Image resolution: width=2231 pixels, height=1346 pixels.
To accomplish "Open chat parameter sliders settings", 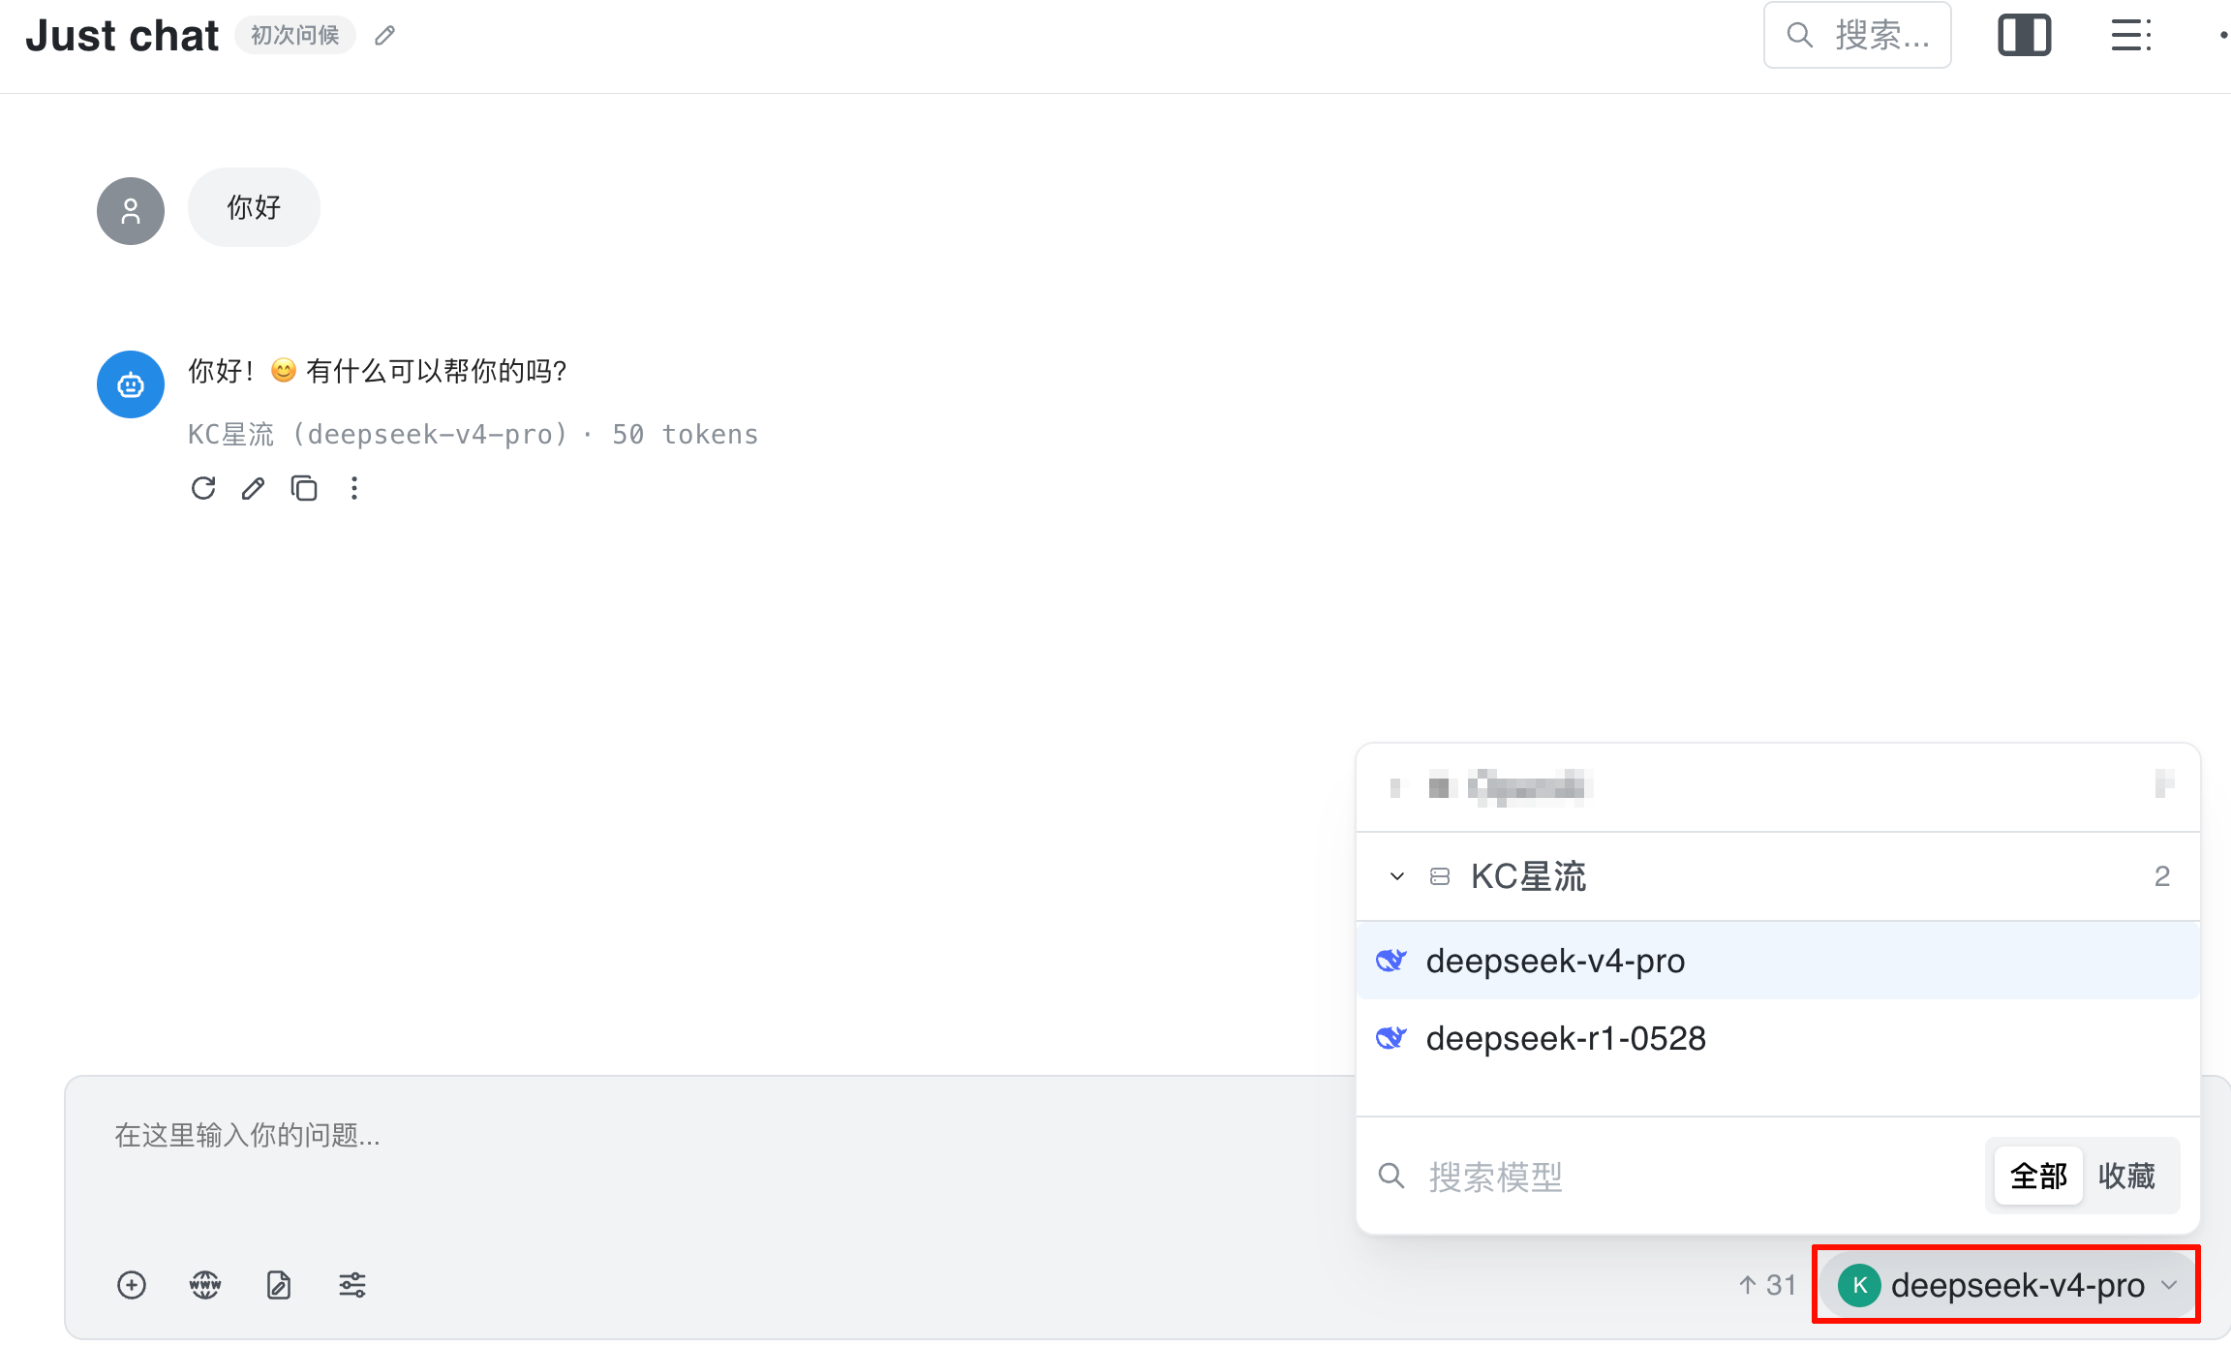I will [x=352, y=1285].
